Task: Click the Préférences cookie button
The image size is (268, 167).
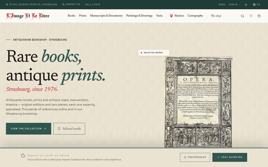Action: click(x=195, y=157)
